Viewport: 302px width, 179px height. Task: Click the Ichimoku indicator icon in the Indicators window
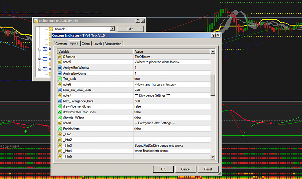click(51, 29)
